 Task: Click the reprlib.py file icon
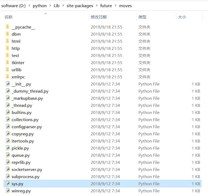tap(8, 162)
